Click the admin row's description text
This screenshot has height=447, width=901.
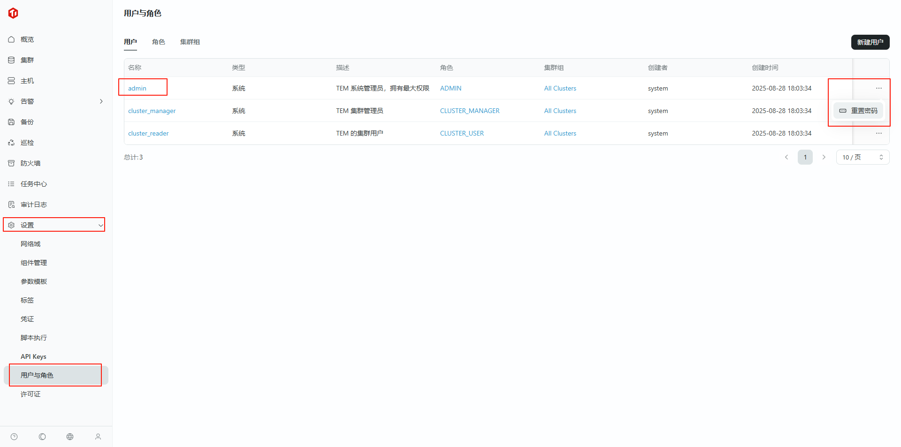[x=382, y=88]
